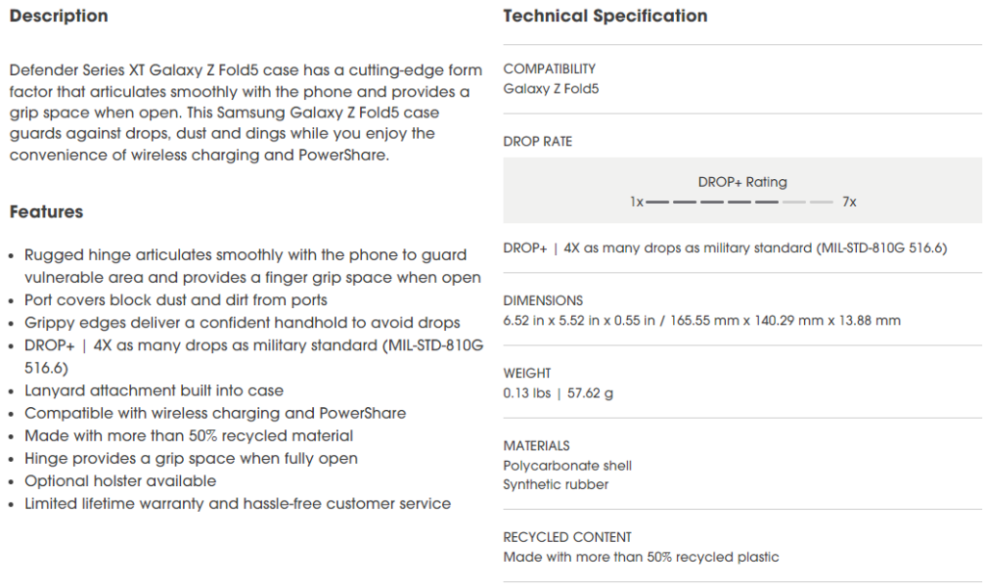Click the 7x label on rating scale
This screenshot has width=986, height=588.
849,203
